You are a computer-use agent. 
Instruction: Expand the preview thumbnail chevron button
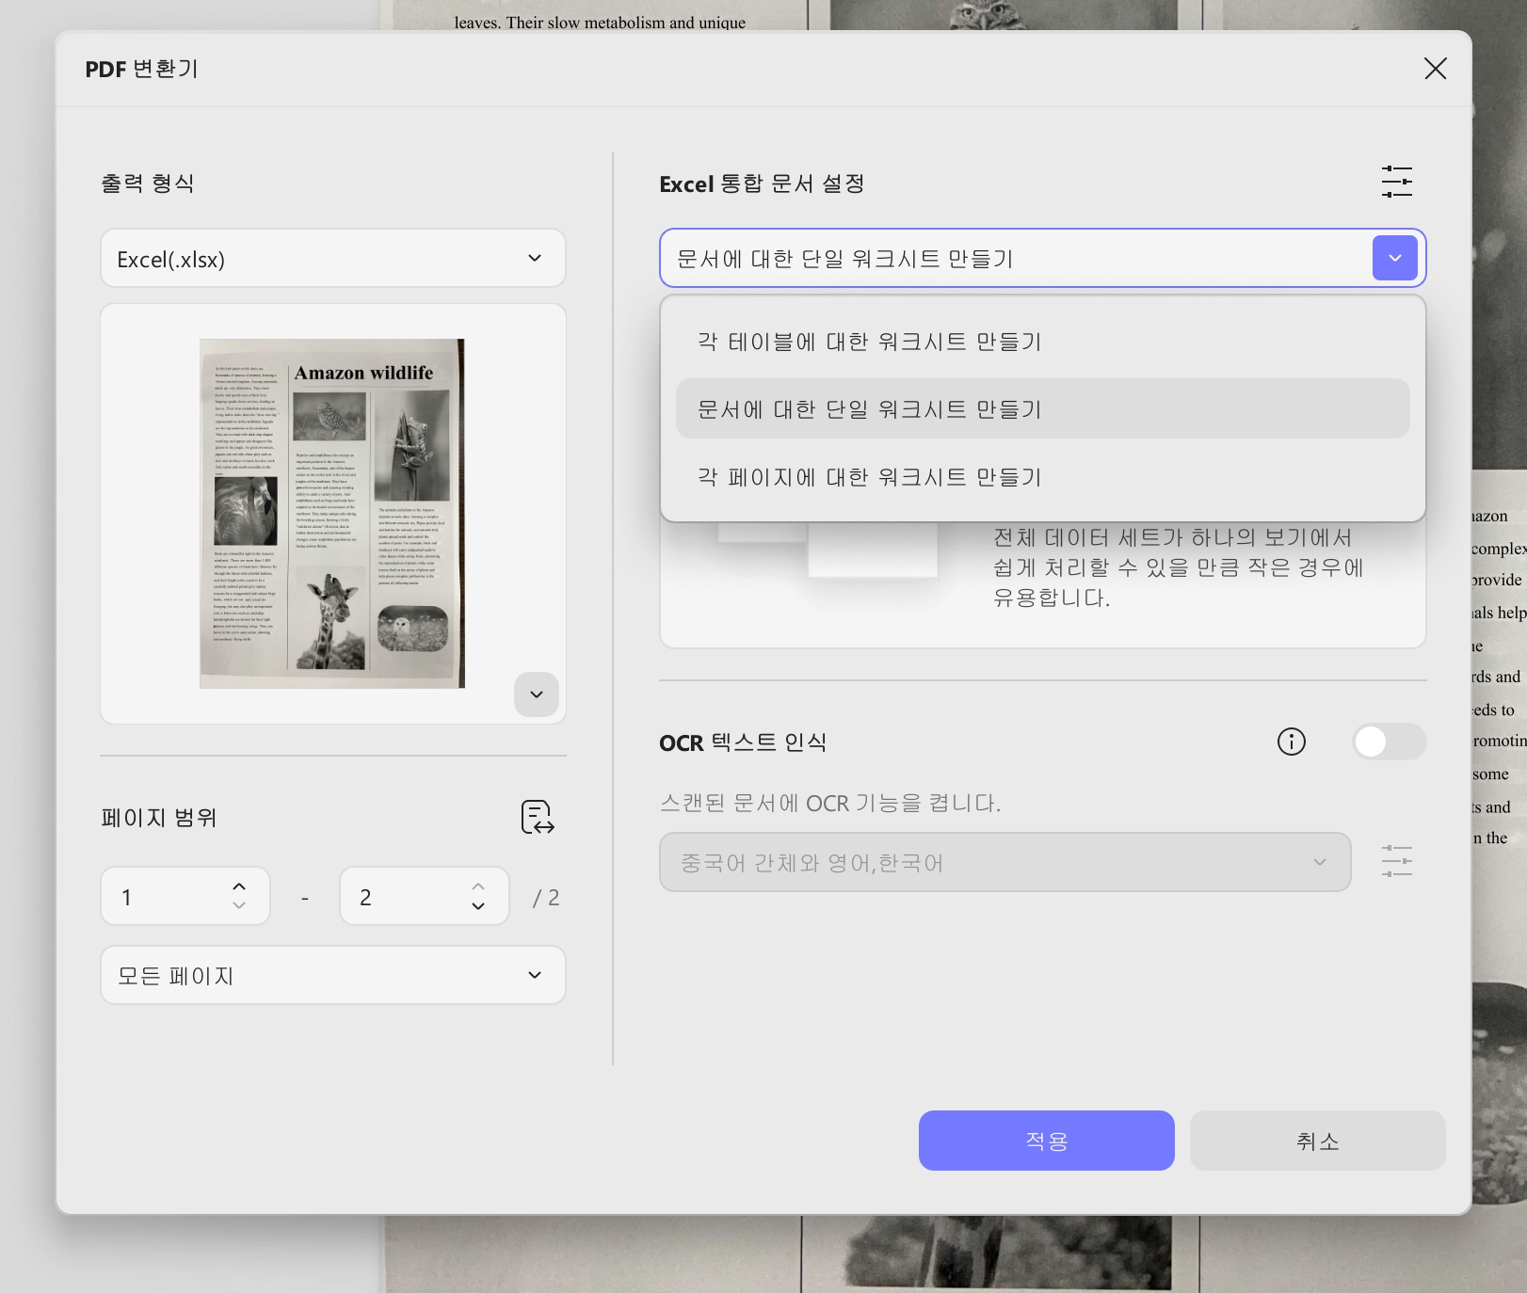537,694
